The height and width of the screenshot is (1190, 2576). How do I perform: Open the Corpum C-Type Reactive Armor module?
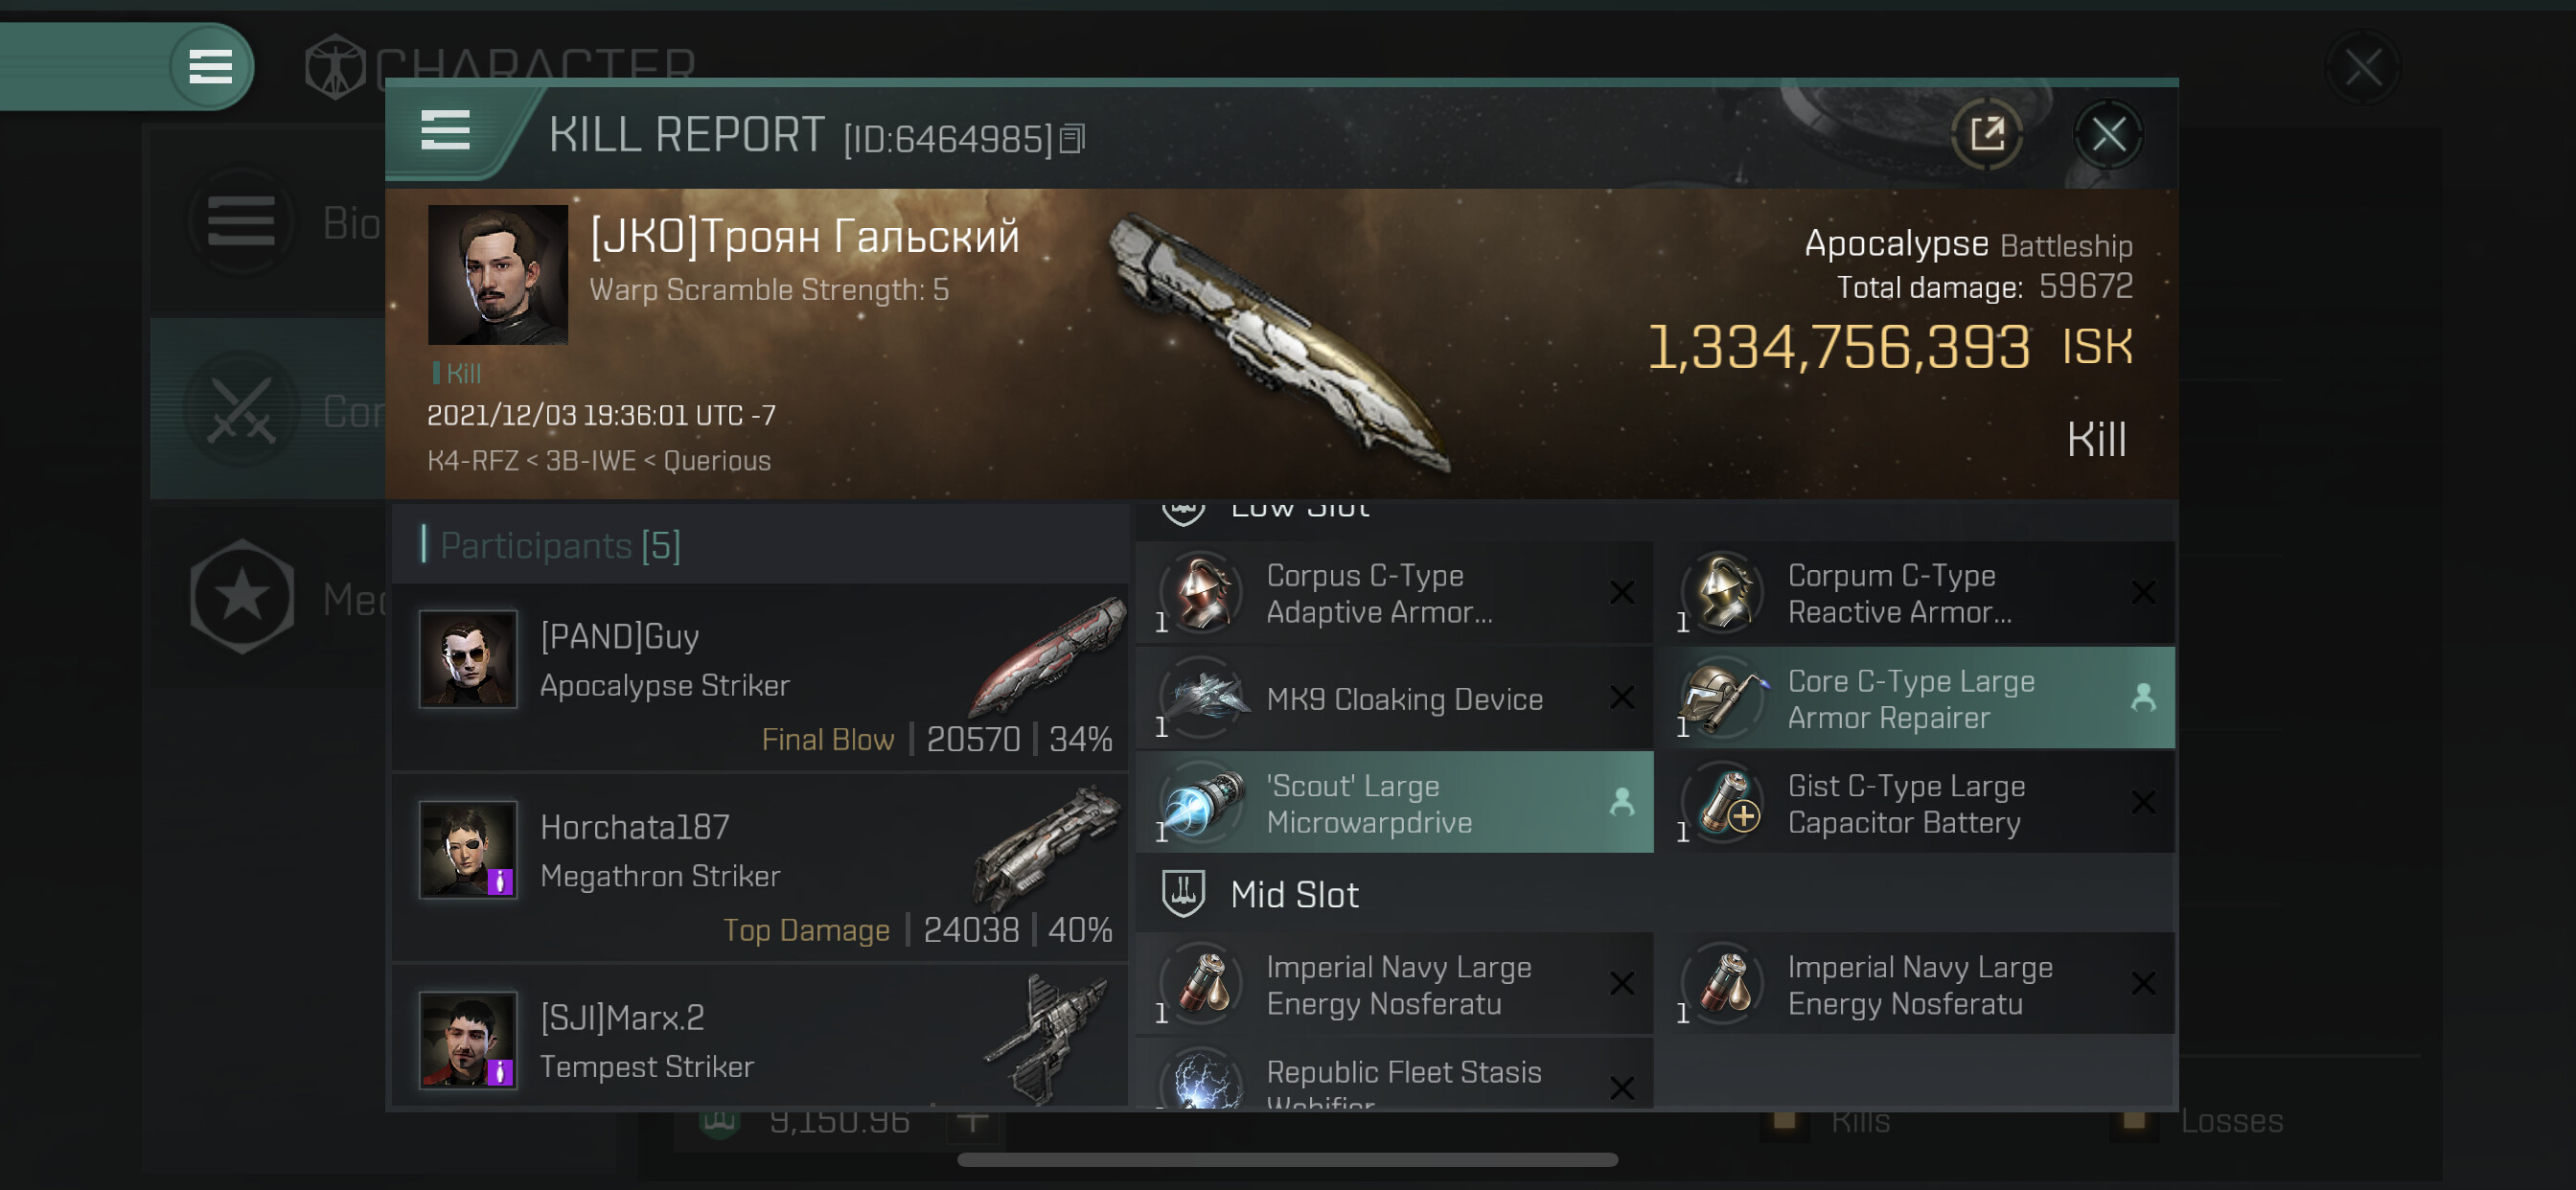1916,593
